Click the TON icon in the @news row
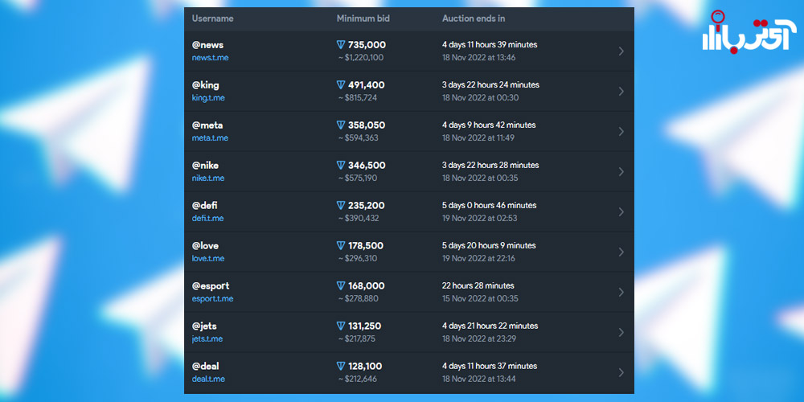This screenshot has width=804, height=402. coord(341,45)
